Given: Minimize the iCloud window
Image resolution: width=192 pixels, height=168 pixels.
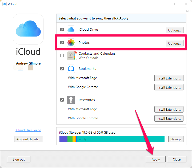Looking at the screenshot, I should [x=161, y=4].
